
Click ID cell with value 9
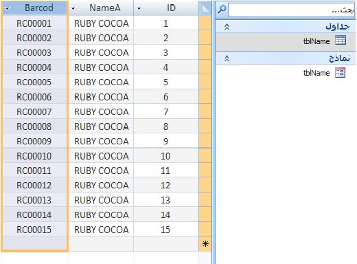click(x=166, y=141)
